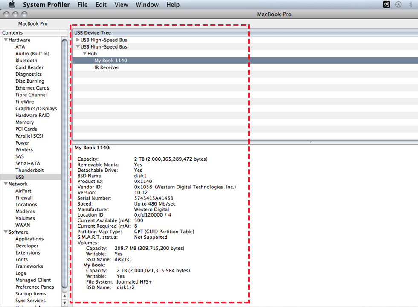Select Hardware RAID item
Screen dimensions: 418x307
pyautogui.click(x=32, y=116)
